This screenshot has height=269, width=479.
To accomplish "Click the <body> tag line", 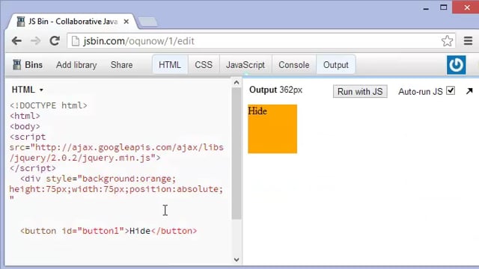I will click(25, 126).
